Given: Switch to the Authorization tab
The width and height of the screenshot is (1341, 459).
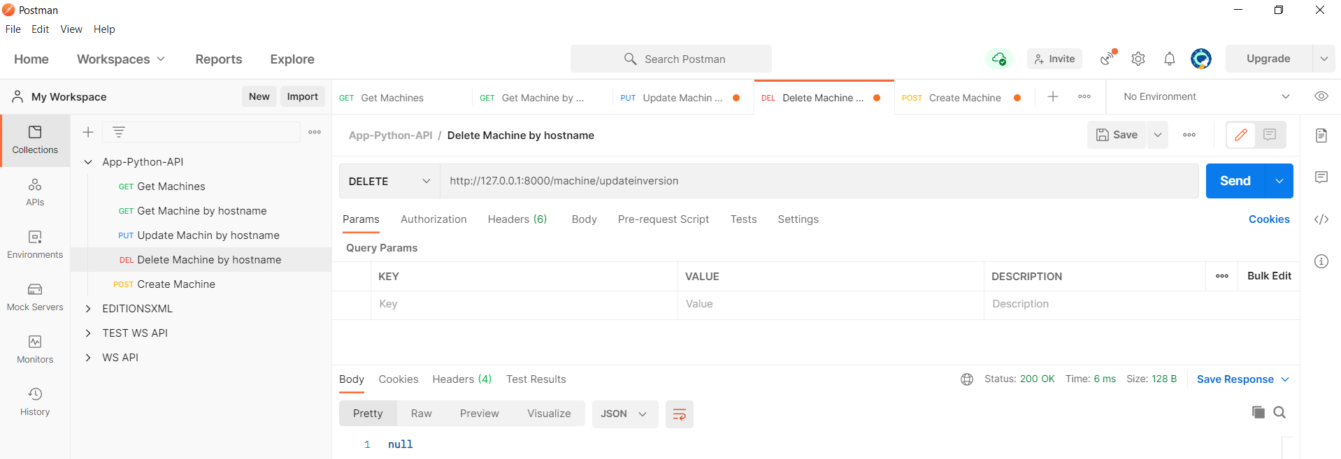Looking at the screenshot, I should click(x=433, y=219).
